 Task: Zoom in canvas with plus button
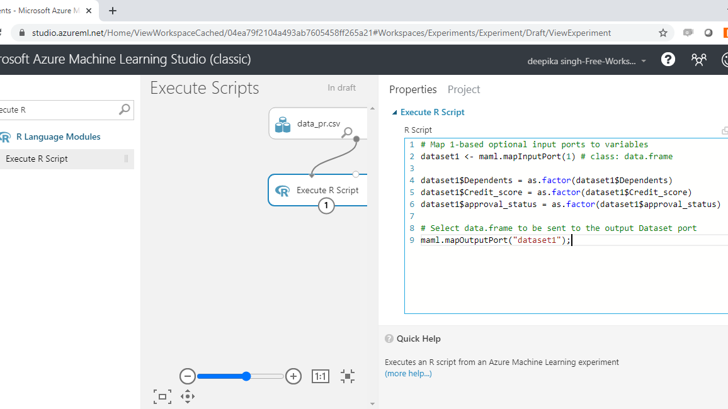(x=293, y=376)
